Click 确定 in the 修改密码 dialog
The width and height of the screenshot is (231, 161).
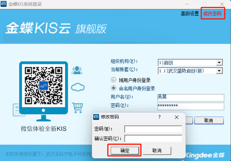(125, 151)
